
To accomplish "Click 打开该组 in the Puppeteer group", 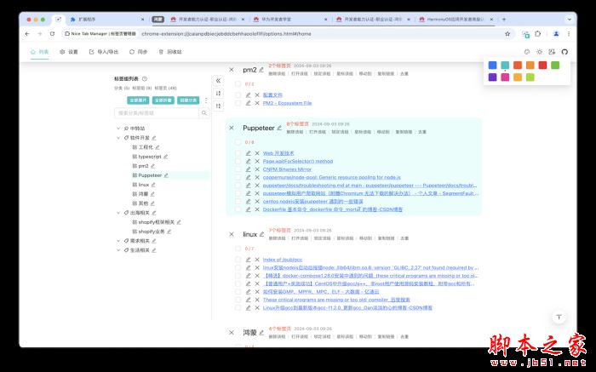I will click(318, 132).
